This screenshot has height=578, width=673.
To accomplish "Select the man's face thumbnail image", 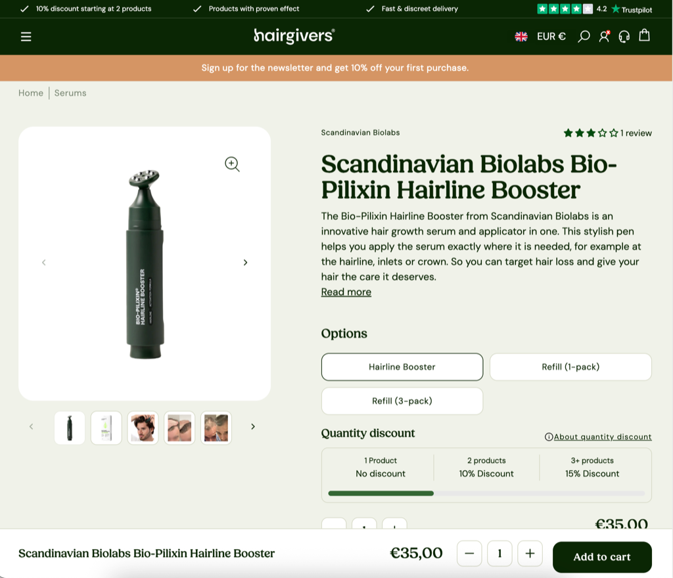I will (143, 428).
